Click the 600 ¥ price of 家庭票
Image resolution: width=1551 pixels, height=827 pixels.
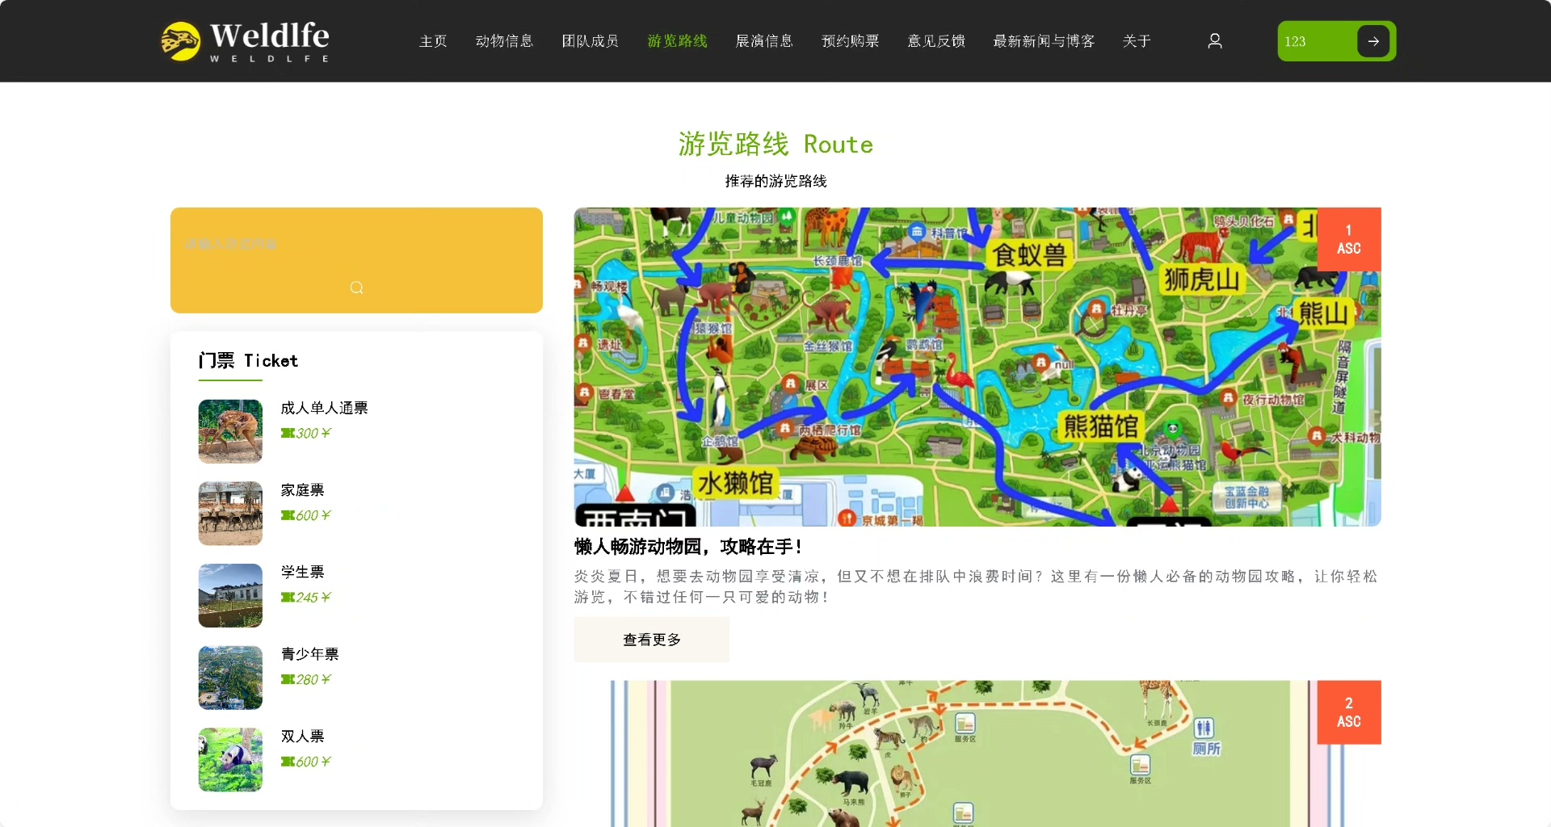[x=313, y=516]
